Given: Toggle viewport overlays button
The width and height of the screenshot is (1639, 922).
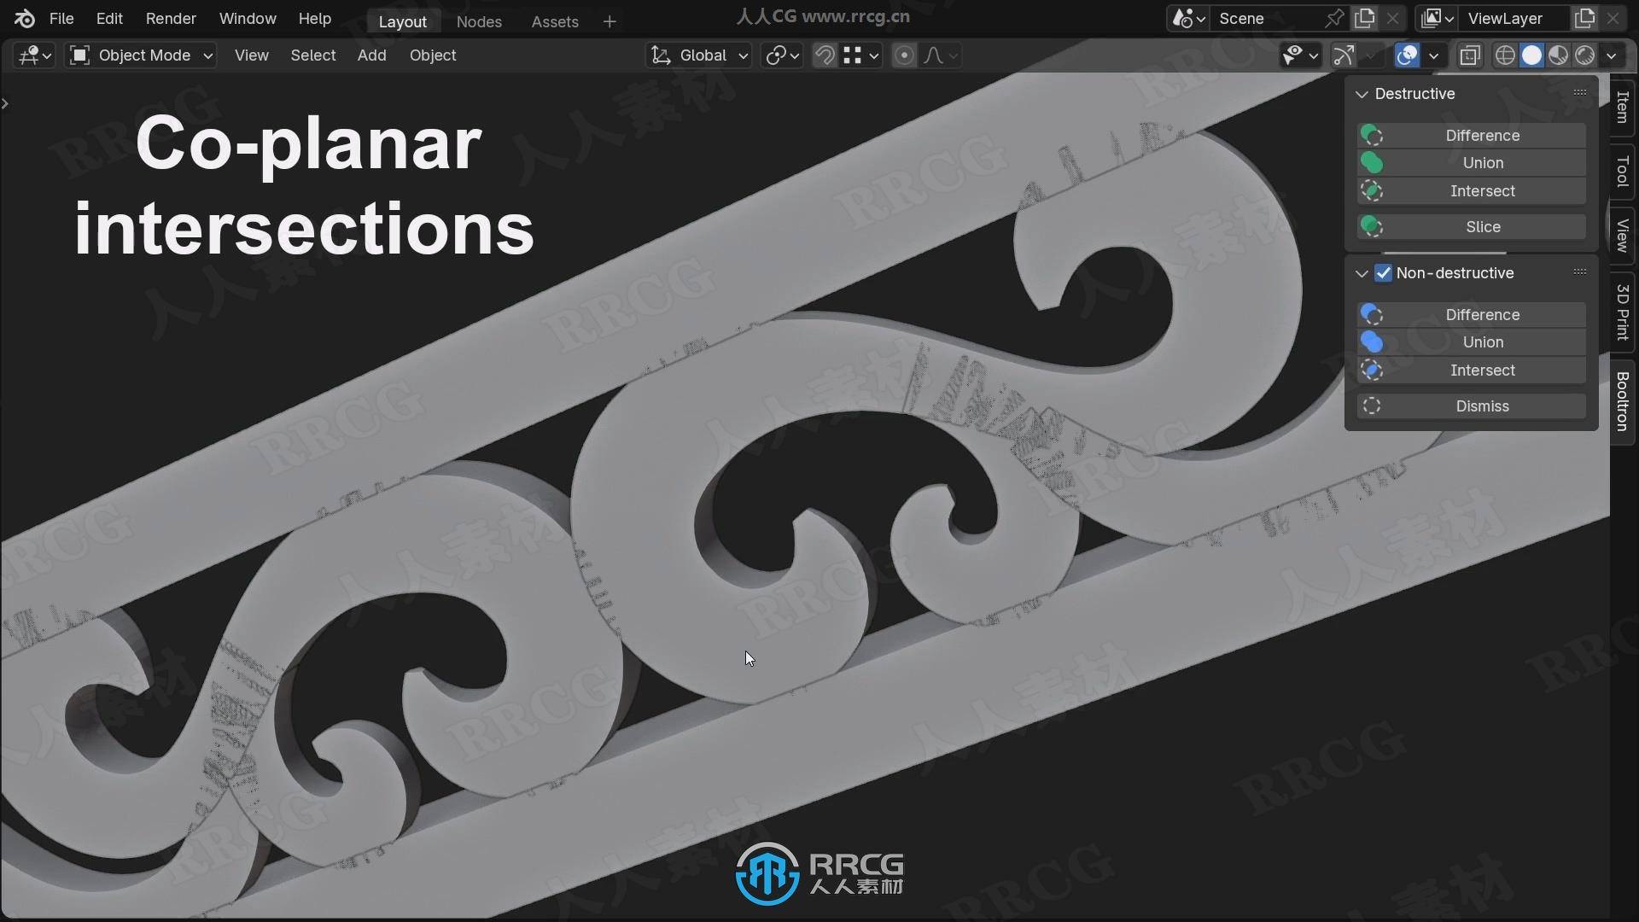Looking at the screenshot, I should 1407,55.
